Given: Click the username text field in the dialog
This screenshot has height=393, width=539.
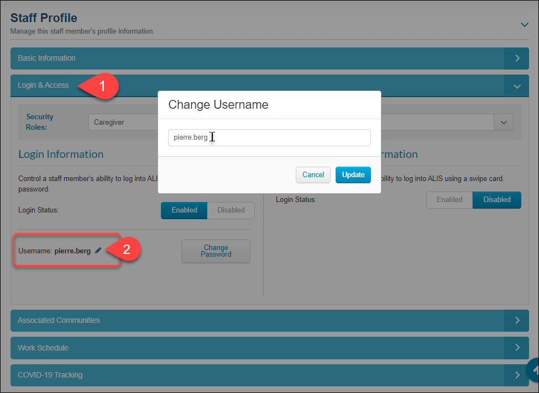Looking at the screenshot, I should coord(269,138).
